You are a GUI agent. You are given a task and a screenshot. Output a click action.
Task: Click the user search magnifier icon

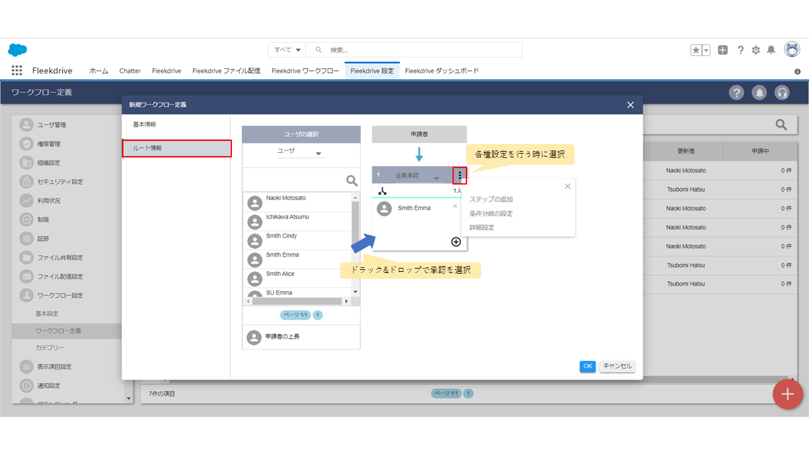pos(351,181)
